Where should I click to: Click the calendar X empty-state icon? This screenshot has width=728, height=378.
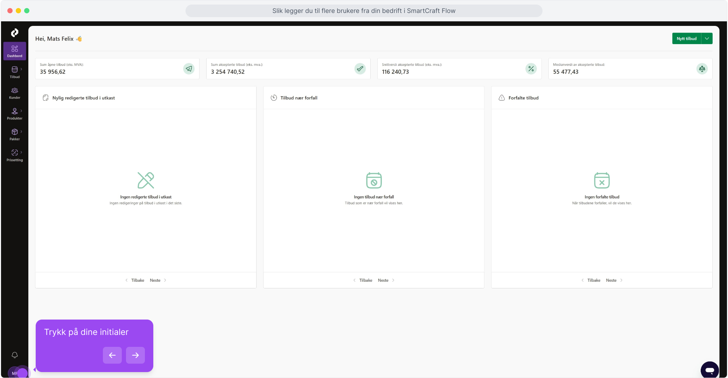602,180
